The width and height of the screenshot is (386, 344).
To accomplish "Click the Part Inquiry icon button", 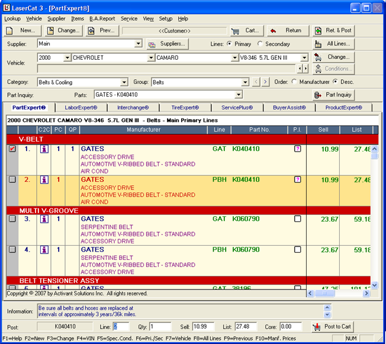I will [x=333, y=95].
